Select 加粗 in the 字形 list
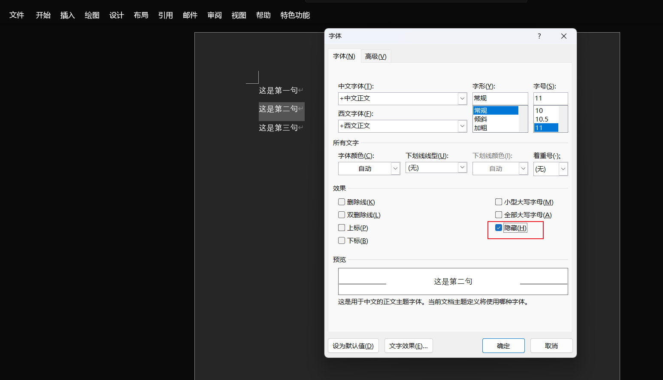663x380 pixels. point(481,128)
